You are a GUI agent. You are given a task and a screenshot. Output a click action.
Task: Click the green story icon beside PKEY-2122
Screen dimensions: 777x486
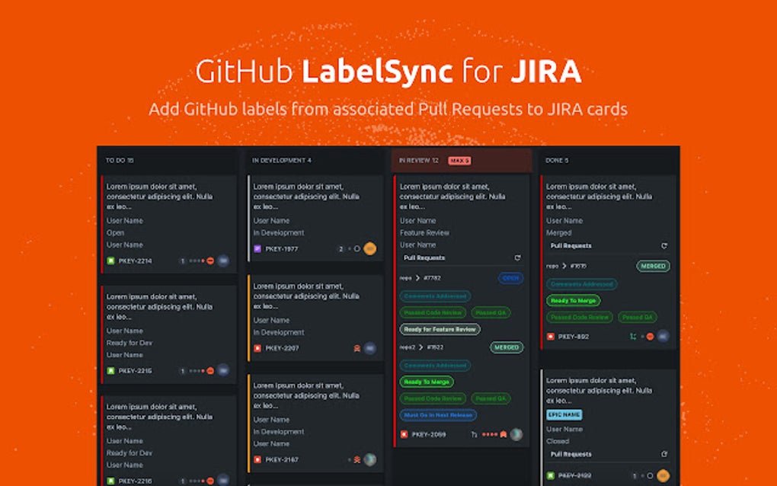[x=550, y=475]
